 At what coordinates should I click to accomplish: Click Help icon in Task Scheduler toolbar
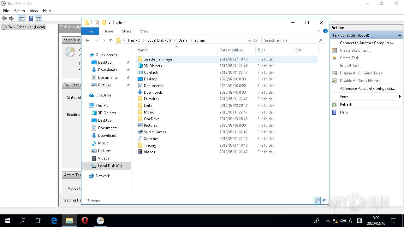pyautogui.click(x=31, y=19)
